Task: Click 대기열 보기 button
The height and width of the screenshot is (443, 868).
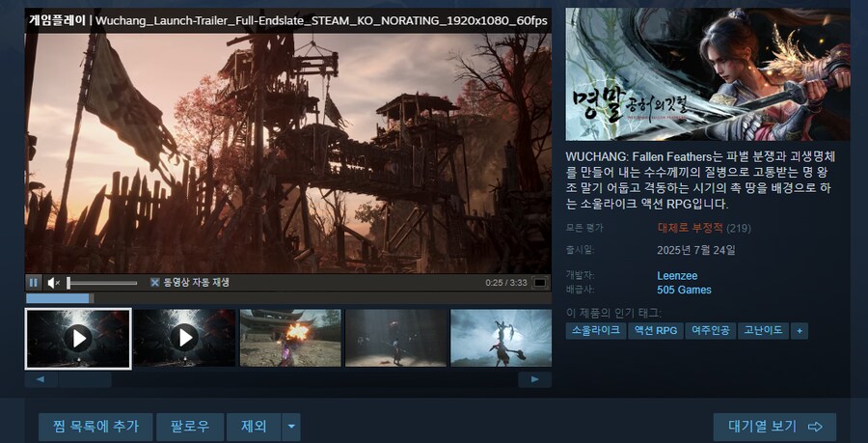Action: (x=774, y=427)
